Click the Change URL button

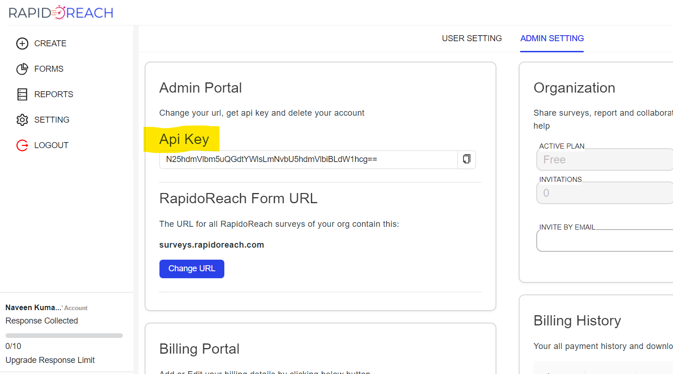click(x=192, y=269)
